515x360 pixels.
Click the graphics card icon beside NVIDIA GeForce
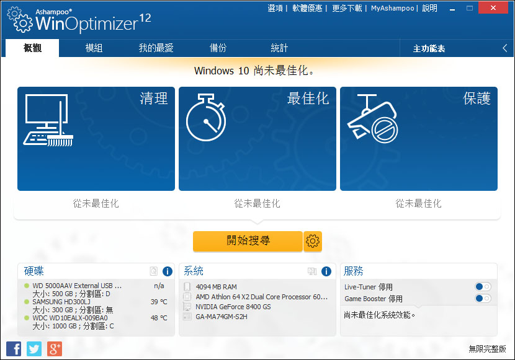[187, 307]
